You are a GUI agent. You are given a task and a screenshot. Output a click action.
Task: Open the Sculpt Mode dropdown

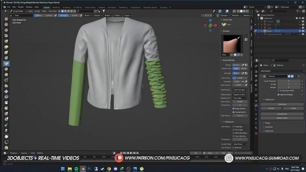click(18, 11)
